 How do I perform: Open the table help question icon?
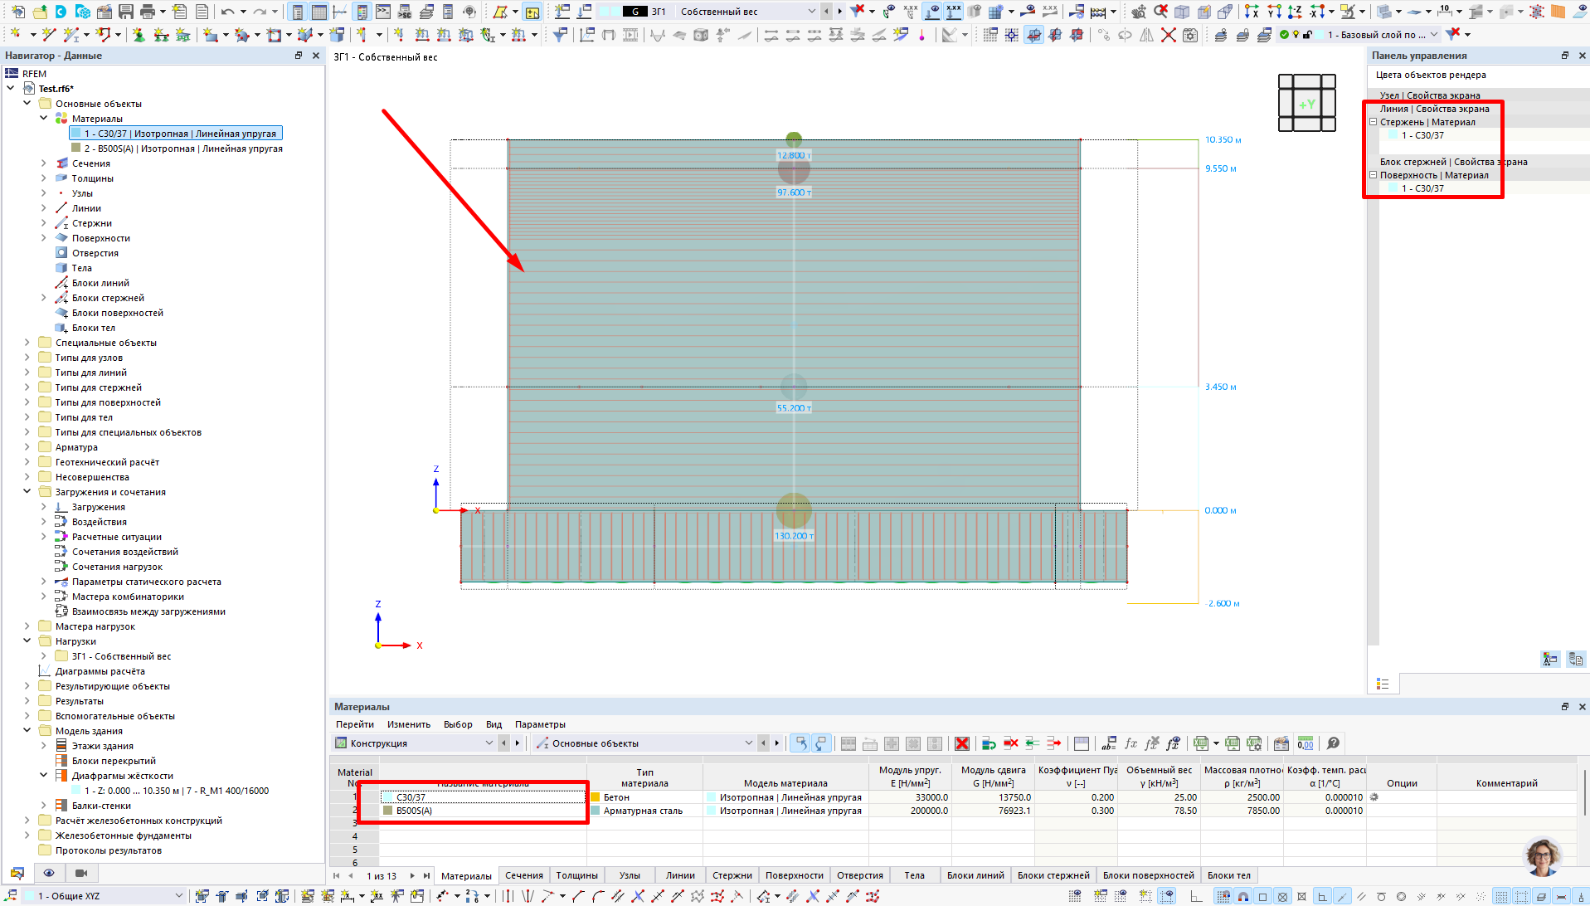pyautogui.click(x=1333, y=743)
